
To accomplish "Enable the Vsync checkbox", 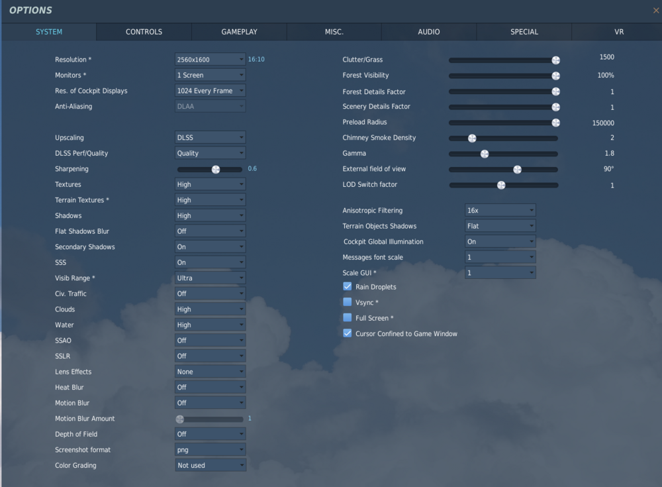I will tap(347, 302).
